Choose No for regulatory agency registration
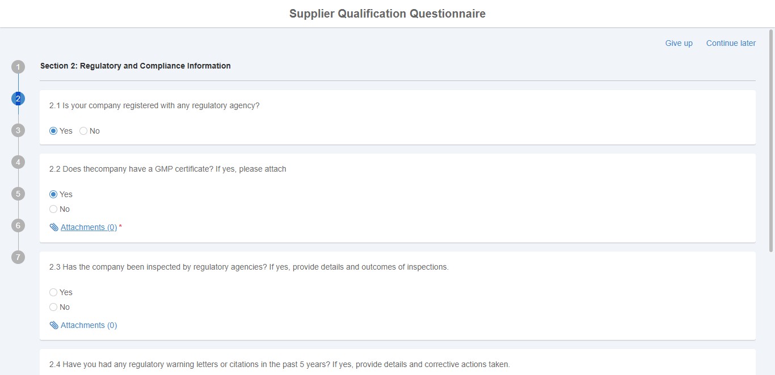 [83, 131]
